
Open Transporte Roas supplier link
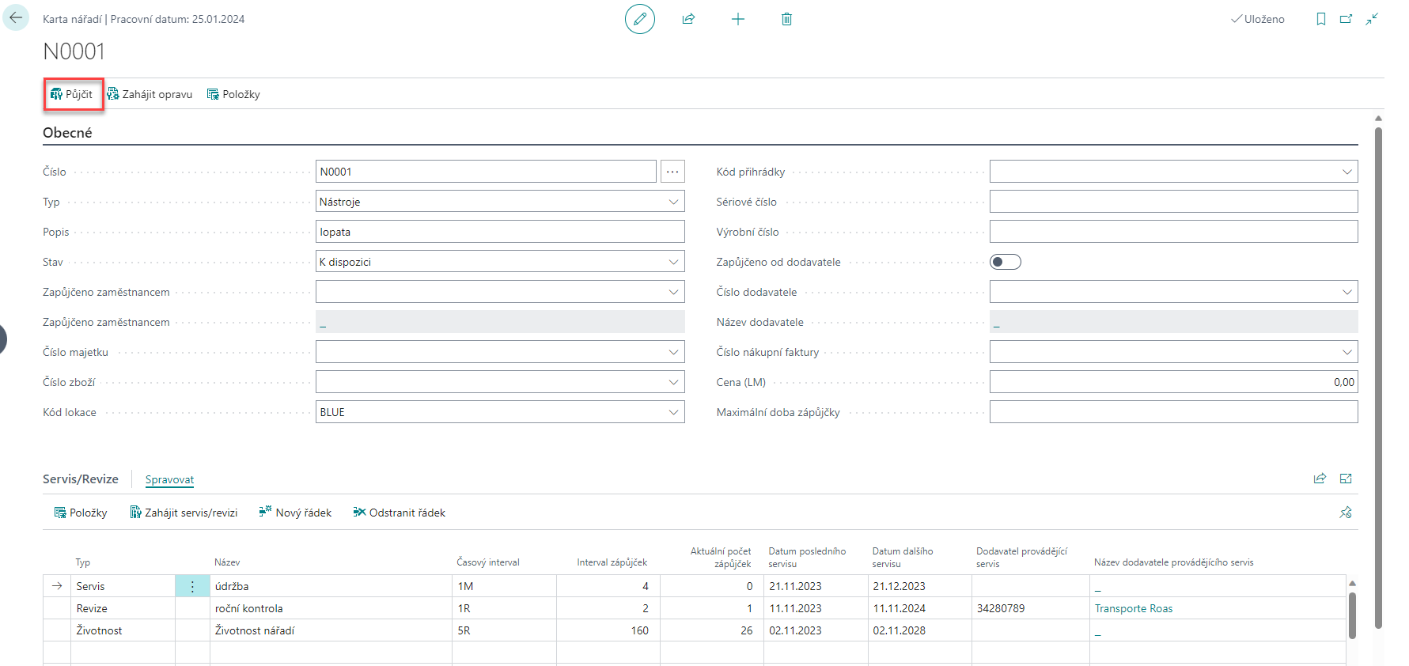coord(1133,608)
